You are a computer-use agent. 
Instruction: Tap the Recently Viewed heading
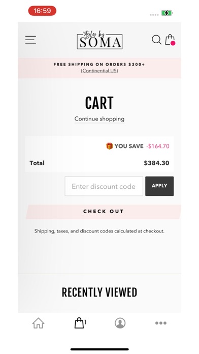point(99,292)
